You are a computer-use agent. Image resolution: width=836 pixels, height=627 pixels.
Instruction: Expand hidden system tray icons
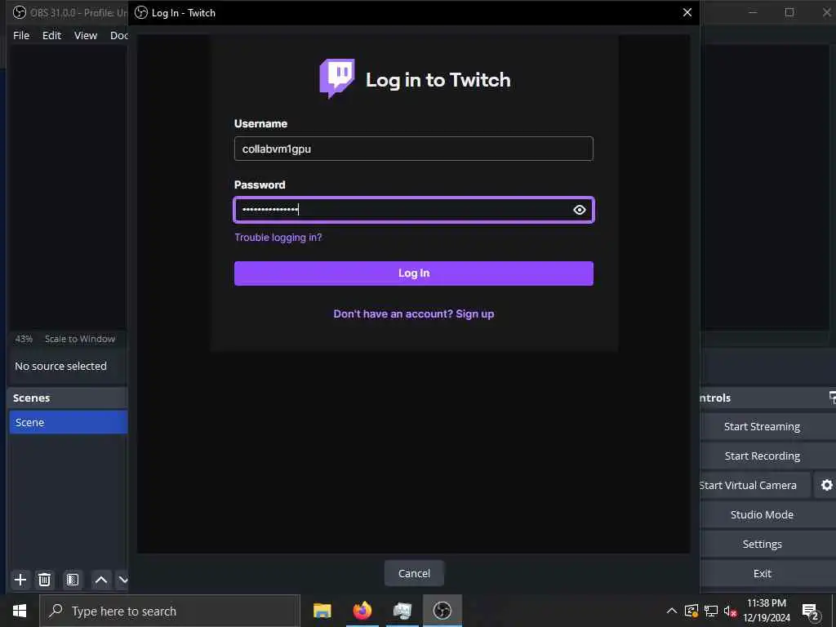click(x=672, y=611)
